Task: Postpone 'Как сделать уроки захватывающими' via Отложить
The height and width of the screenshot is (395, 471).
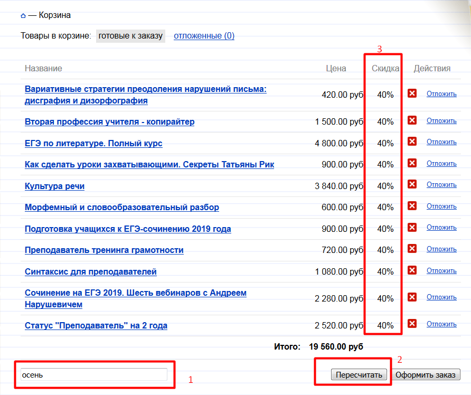Action: tap(441, 163)
